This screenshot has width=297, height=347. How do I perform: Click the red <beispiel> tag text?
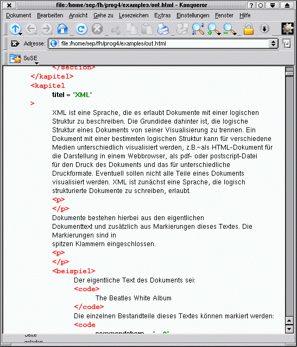point(74,271)
